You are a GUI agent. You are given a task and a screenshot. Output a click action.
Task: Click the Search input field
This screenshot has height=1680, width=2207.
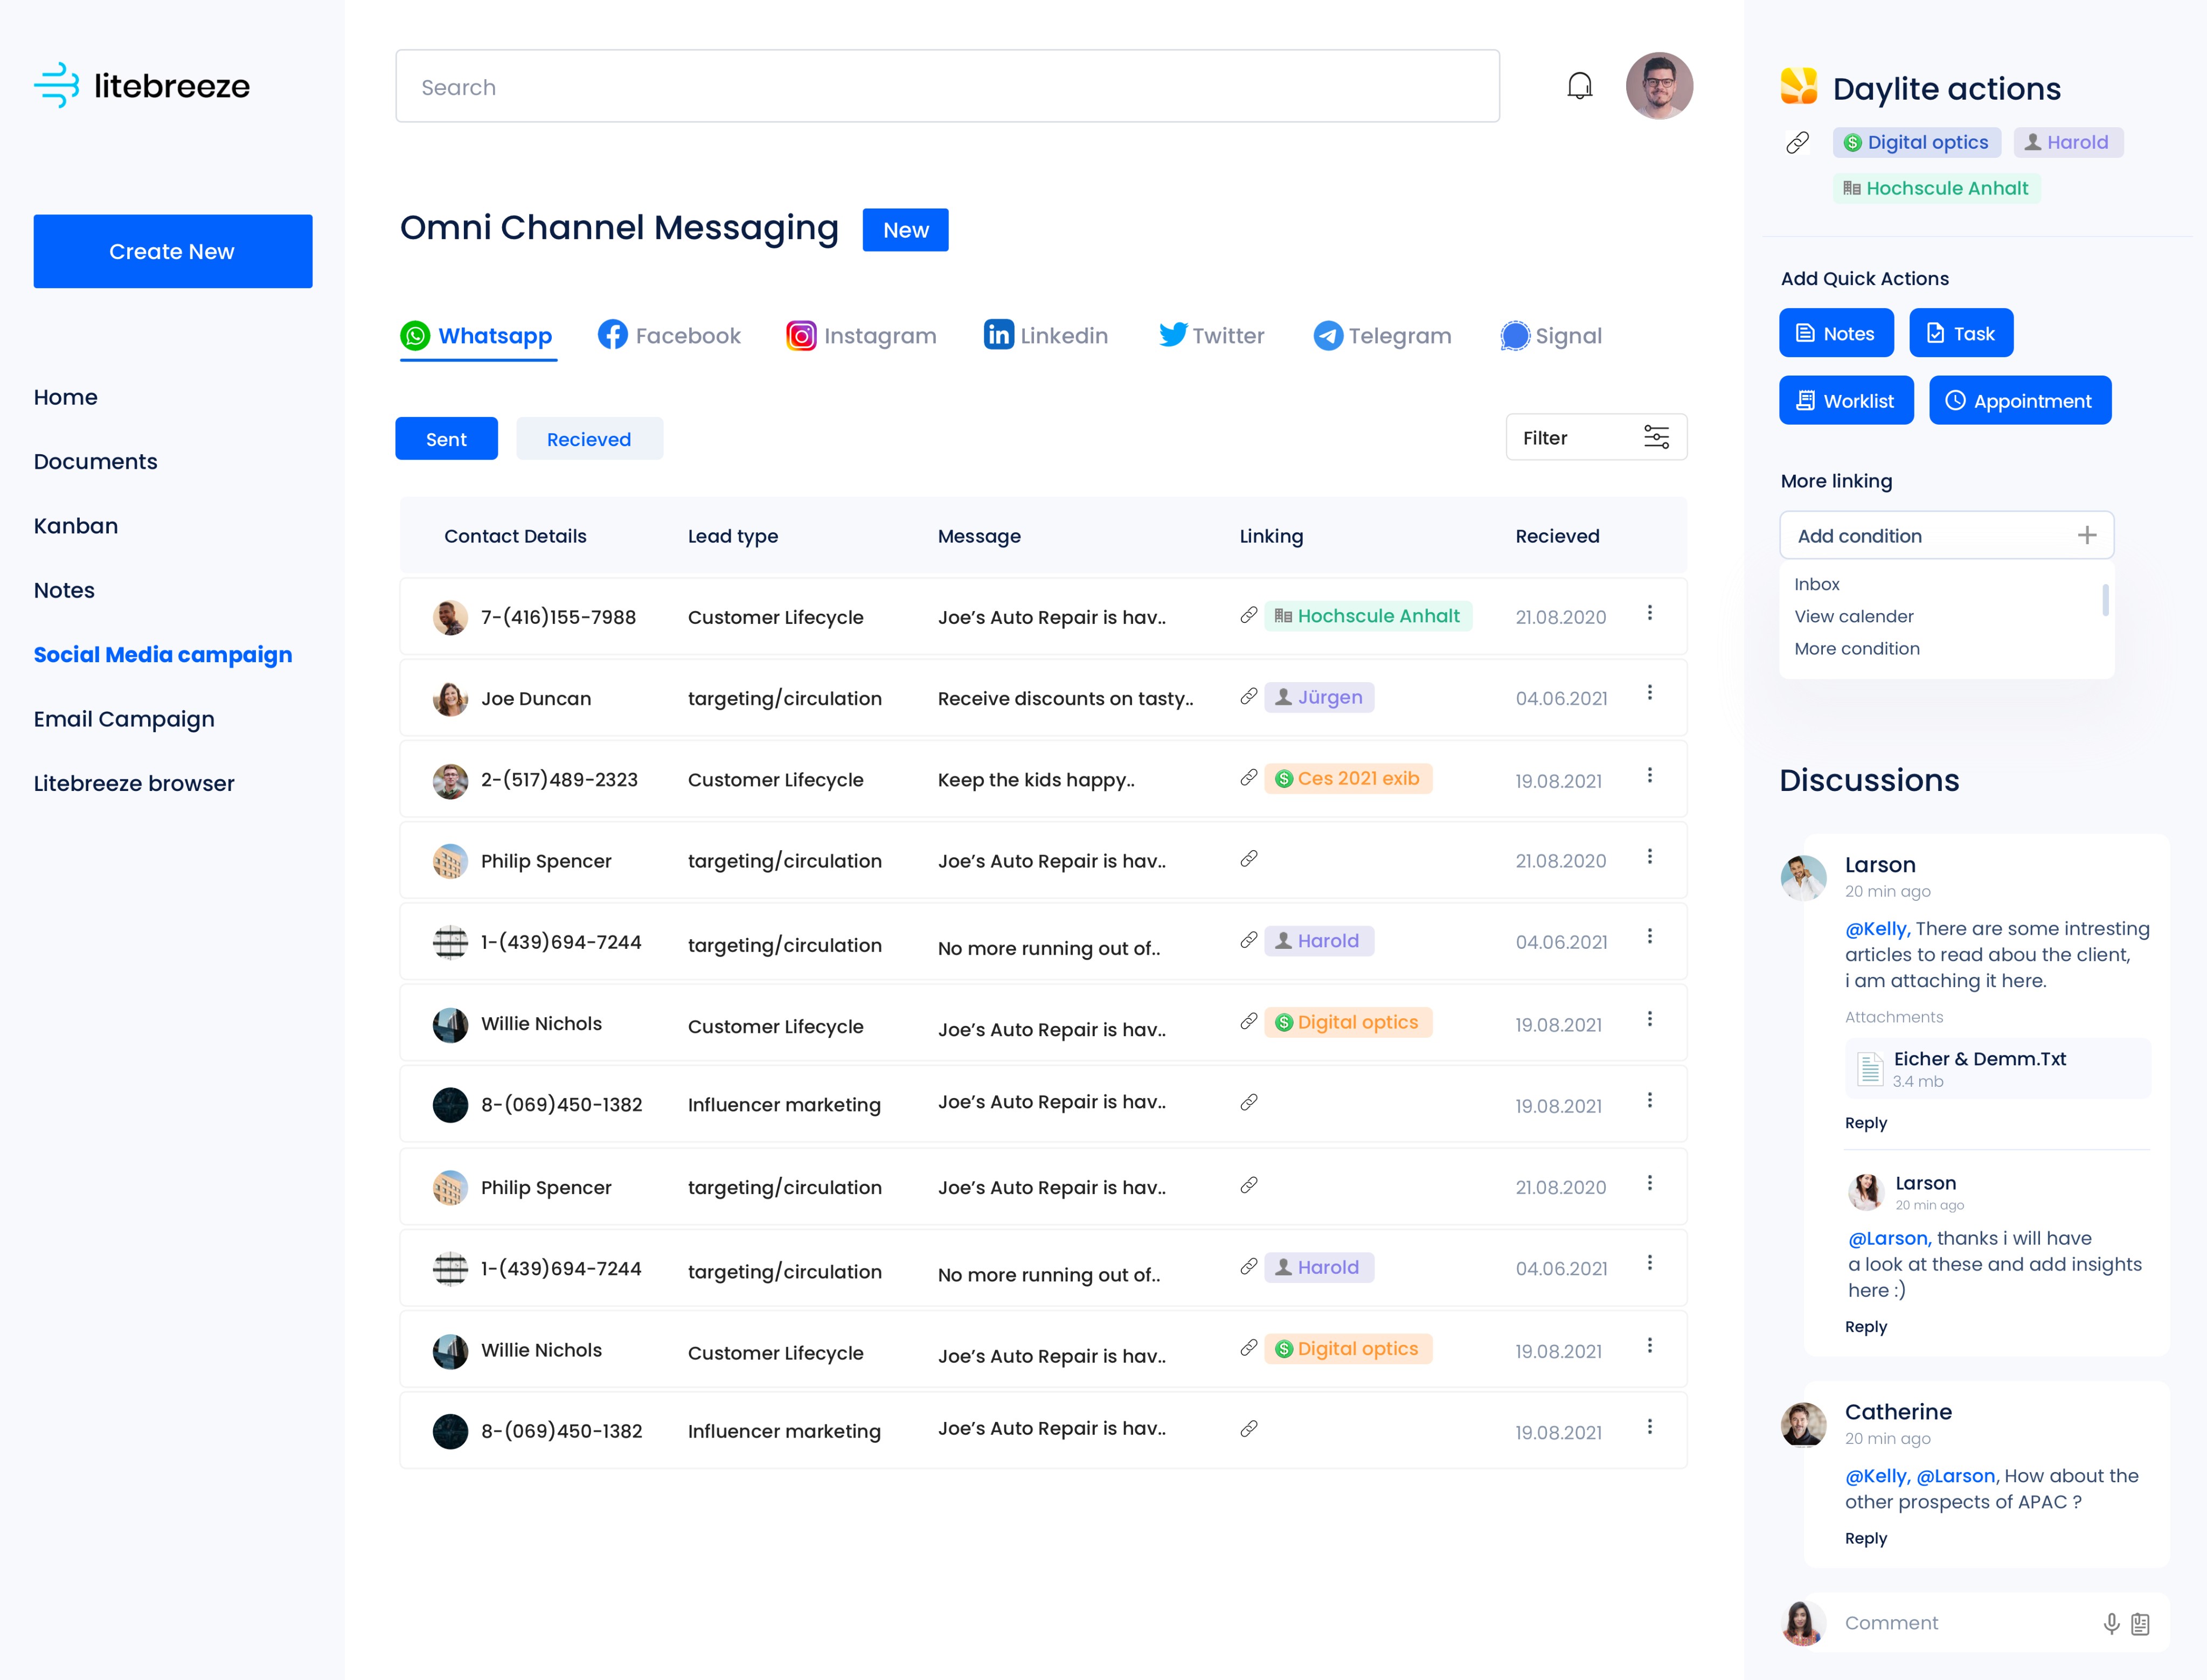[x=946, y=87]
